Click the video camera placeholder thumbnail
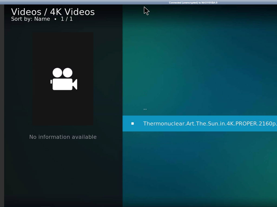This screenshot has width=277, height=207. [x=63, y=79]
